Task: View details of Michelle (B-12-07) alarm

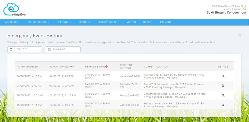Action: 223,86
